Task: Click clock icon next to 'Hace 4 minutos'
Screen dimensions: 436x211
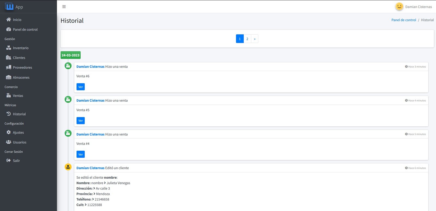Action: point(406,101)
